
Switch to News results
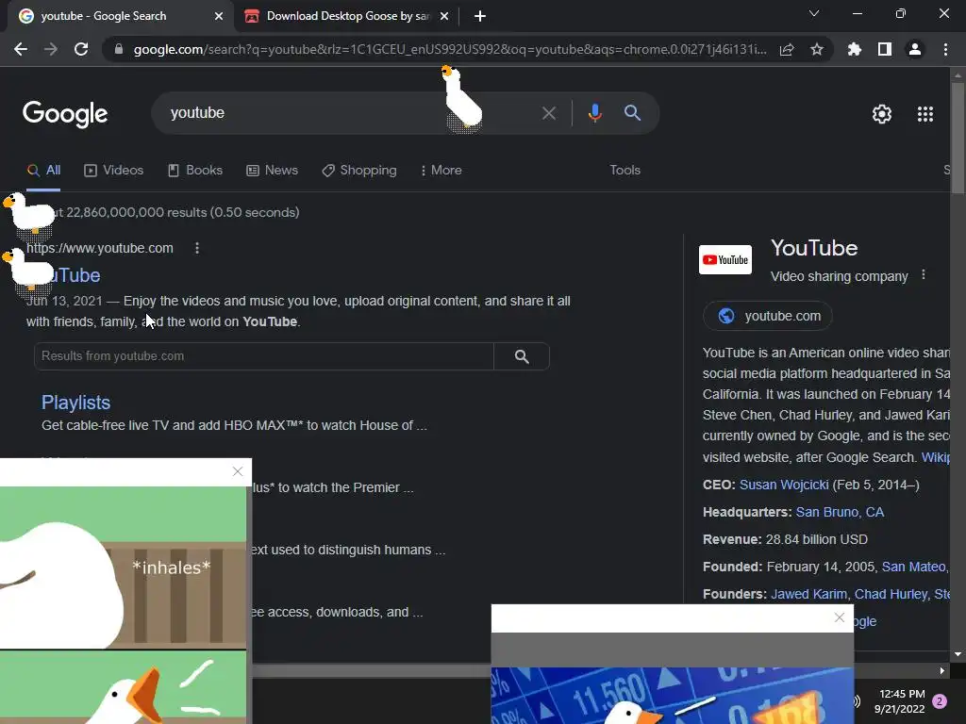273,171
